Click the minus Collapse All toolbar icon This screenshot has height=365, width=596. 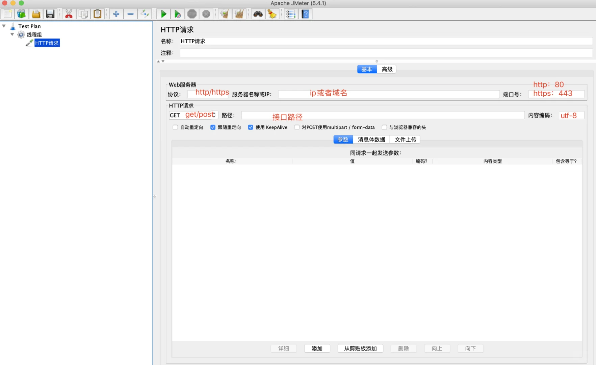(x=130, y=14)
